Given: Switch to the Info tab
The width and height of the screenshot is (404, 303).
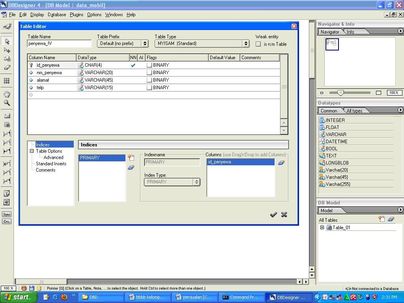Looking at the screenshot, I should [350, 32].
